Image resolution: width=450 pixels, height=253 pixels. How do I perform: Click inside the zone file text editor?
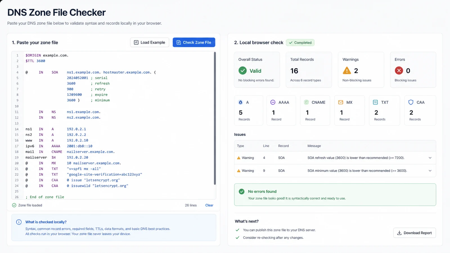point(113,125)
